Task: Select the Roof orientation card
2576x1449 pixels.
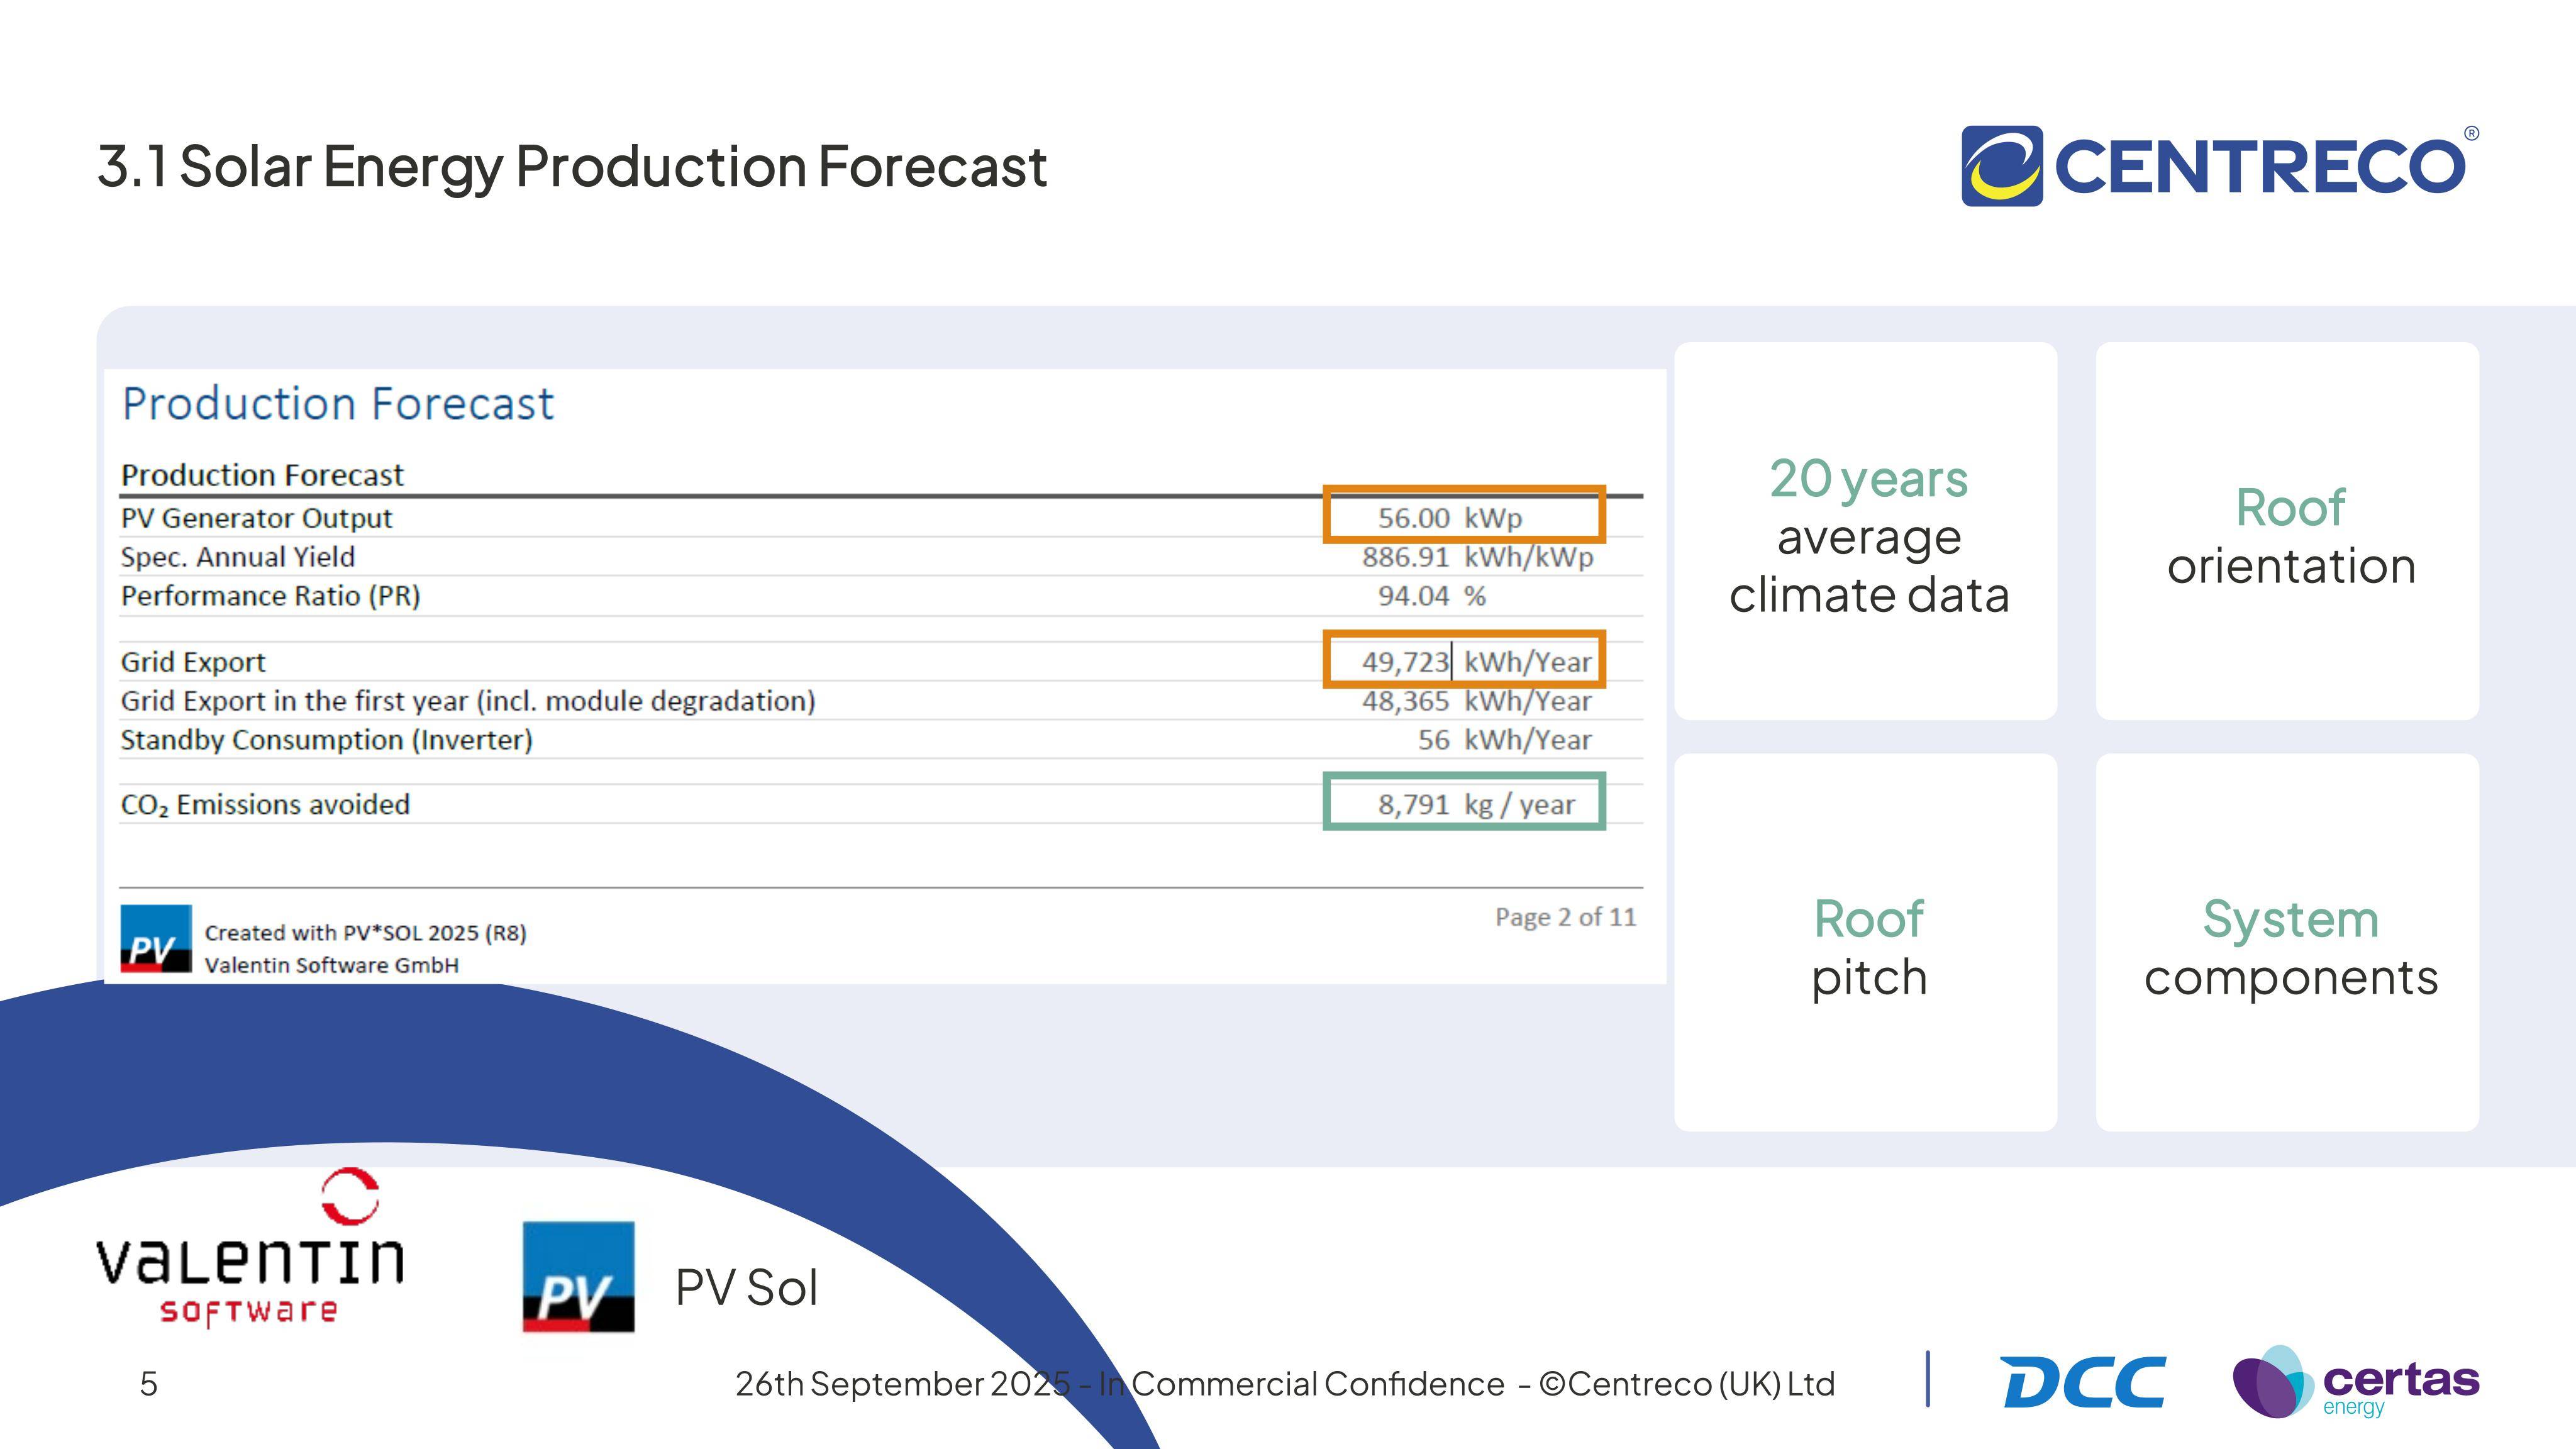Action: (x=2288, y=531)
